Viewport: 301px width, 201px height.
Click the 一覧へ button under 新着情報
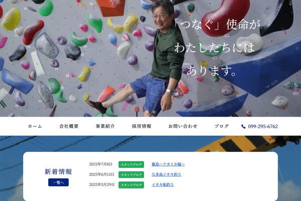click(x=58, y=182)
